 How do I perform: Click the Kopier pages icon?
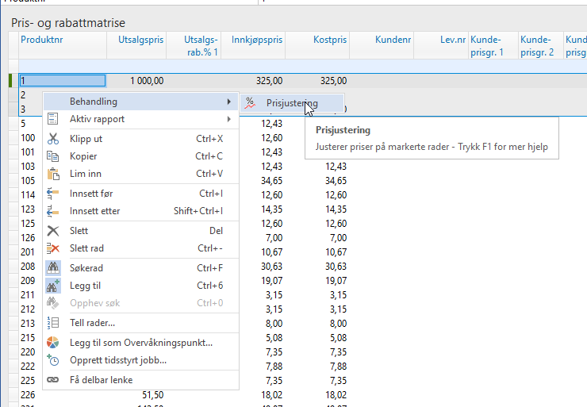(53, 156)
